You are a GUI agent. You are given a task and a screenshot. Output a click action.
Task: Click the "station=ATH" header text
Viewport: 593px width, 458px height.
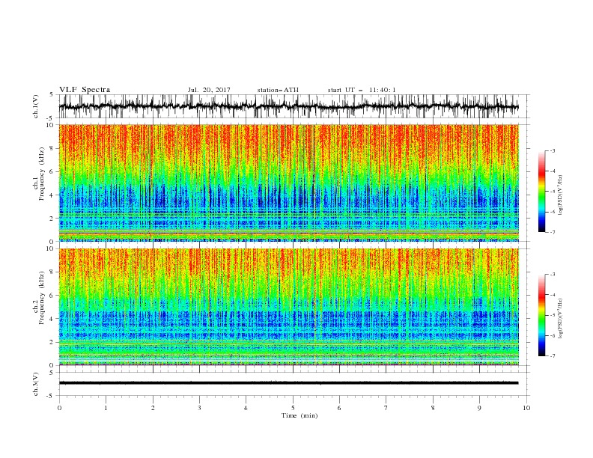pyautogui.click(x=278, y=90)
